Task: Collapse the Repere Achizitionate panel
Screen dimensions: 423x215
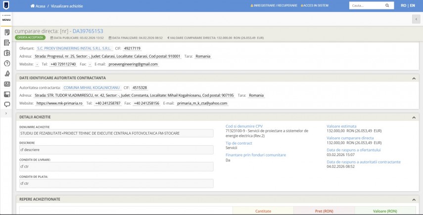Action: point(414,199)
